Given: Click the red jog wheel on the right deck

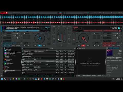Looking at the screenshot, I should (x=83, y=38).
